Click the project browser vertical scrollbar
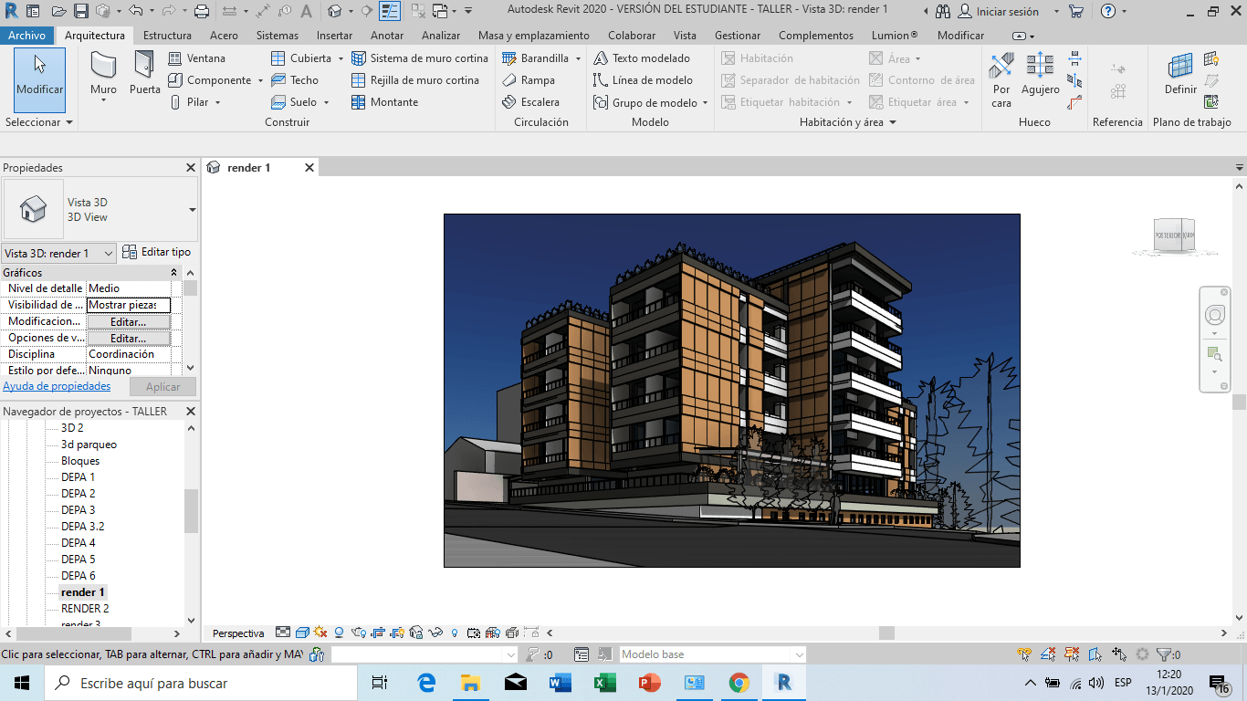This screenshot has width=1247, height=701. tap(191, 511)
